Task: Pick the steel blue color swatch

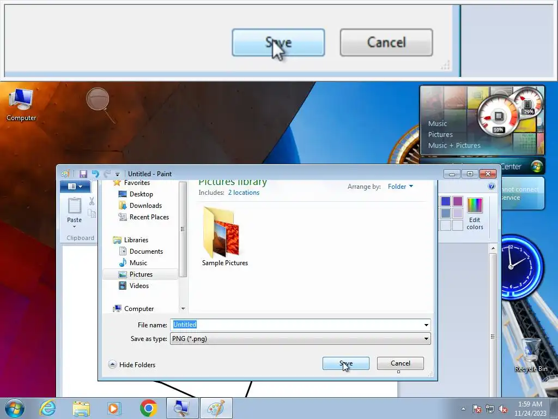Action: tap(446, 213)
